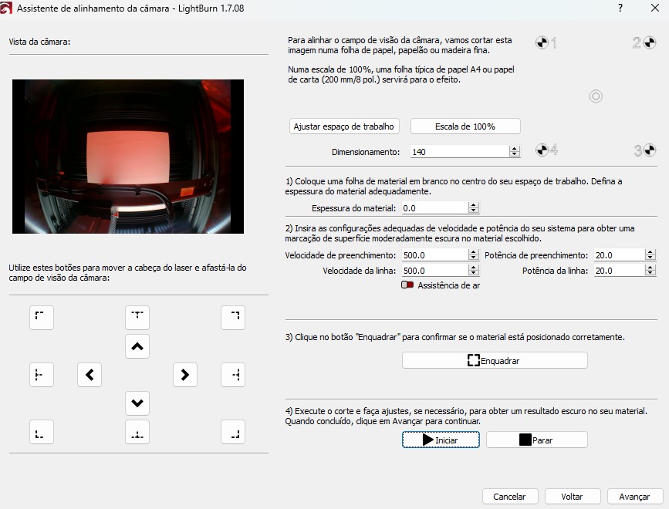Click the Velocidade de preenchimento field
669x509 pixels.
coord(434,255)
